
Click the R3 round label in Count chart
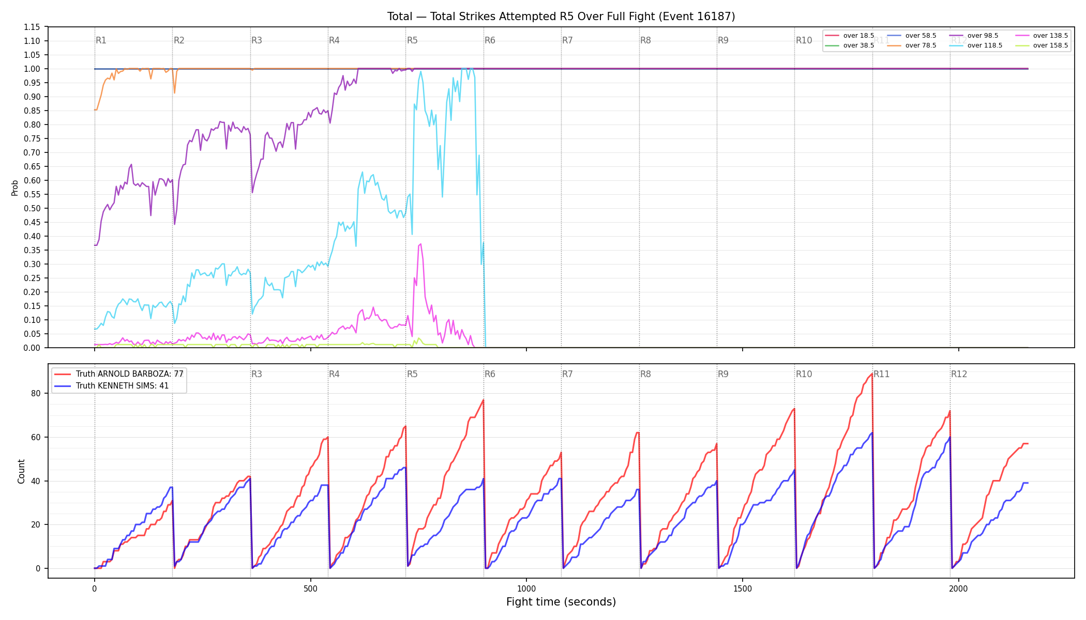pos(257,374)
